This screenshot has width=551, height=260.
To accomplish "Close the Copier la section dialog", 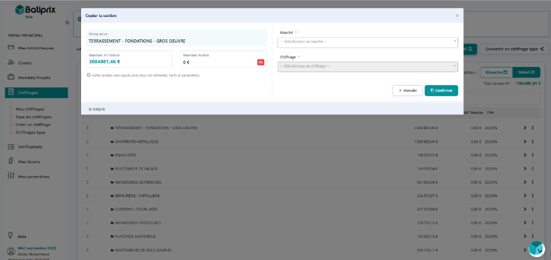I will pos(457,15).
